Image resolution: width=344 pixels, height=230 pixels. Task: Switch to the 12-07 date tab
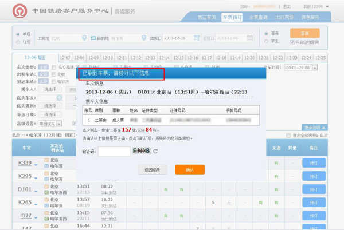(x=65, y=58)
